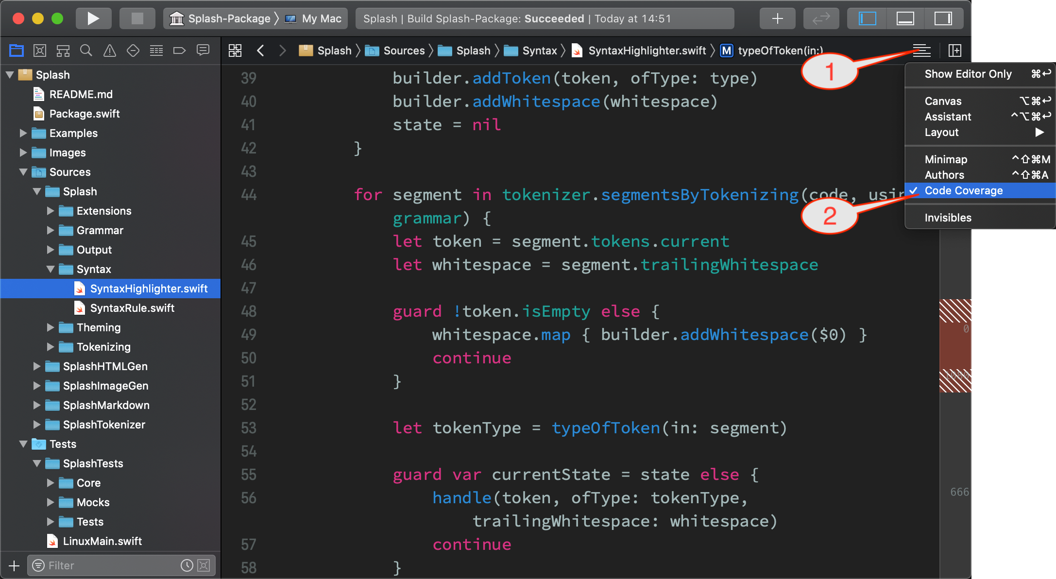
Task: Select SyntaxRule.swift
Action: point(110,308)
